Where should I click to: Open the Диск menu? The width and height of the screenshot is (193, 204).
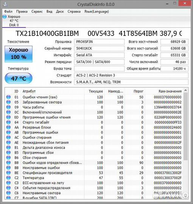(60, 11)
